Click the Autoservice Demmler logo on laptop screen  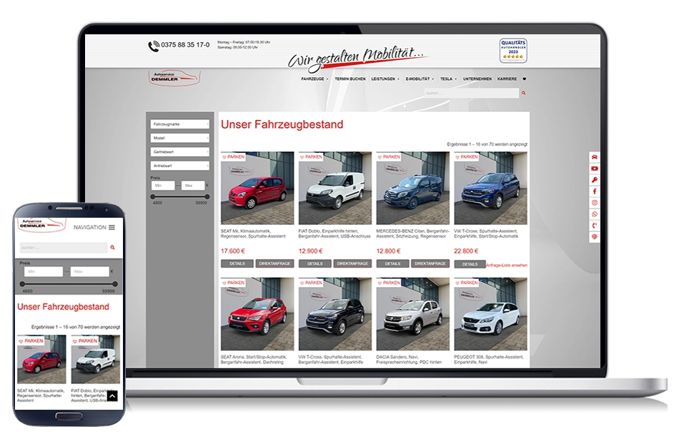pos(174,78)
